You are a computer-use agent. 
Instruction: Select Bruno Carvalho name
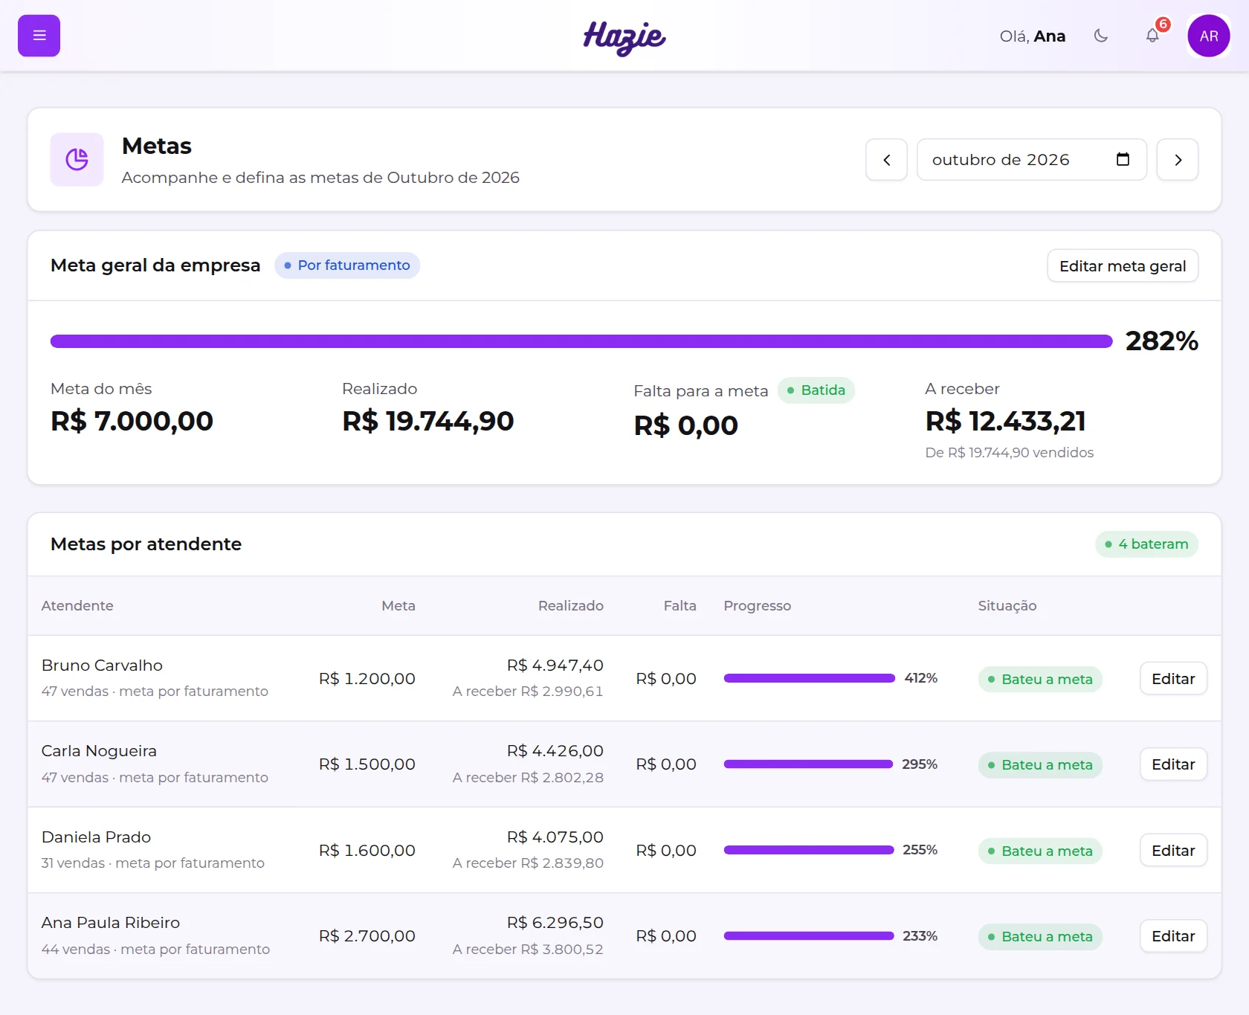pyautogui.click(x=102, y=666)
